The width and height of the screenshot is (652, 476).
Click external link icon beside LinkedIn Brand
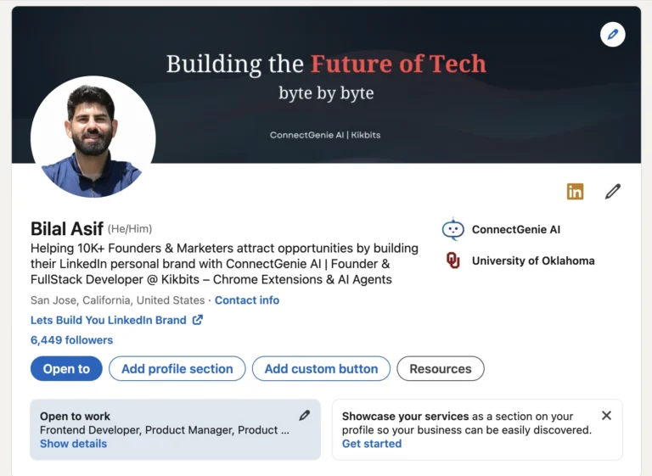coord(198,320)
